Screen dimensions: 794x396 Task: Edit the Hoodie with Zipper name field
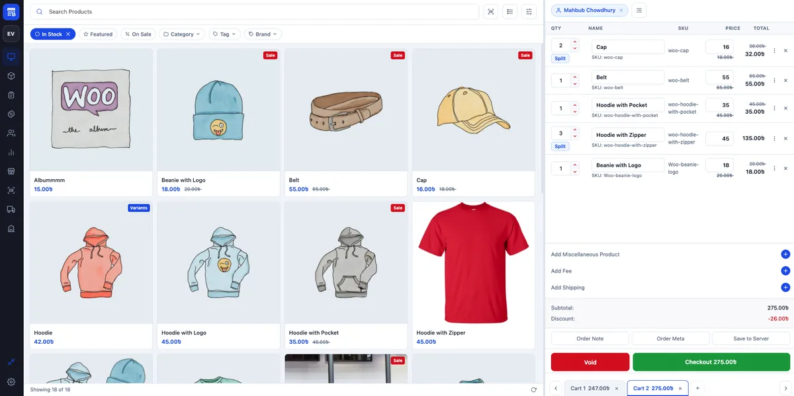pyautogui.click(x=628, y=135)
